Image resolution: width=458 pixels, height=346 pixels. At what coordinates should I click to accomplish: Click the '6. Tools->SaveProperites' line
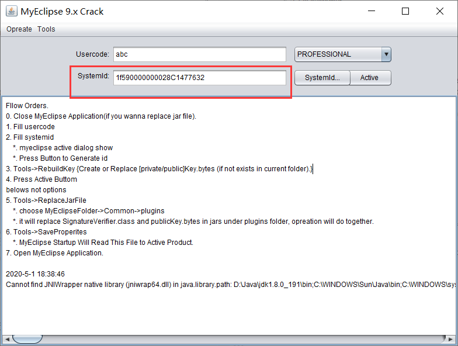[x=47, y=232]
